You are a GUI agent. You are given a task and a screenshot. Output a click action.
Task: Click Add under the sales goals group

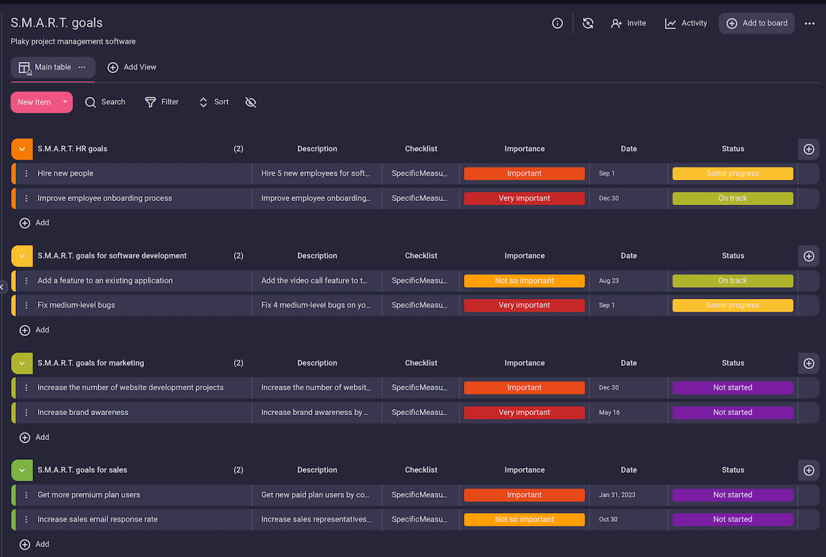(x=34, y=544)
